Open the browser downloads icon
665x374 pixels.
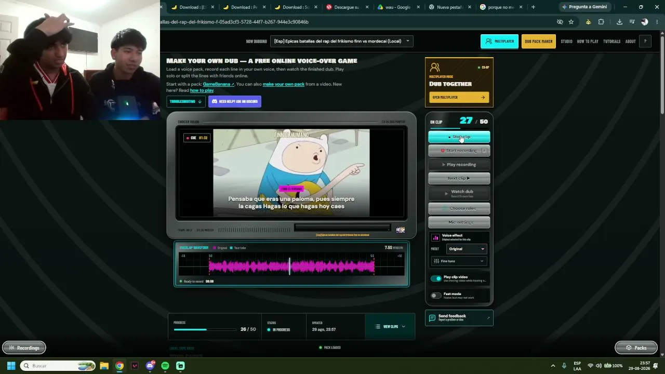[x=619, y=22]
